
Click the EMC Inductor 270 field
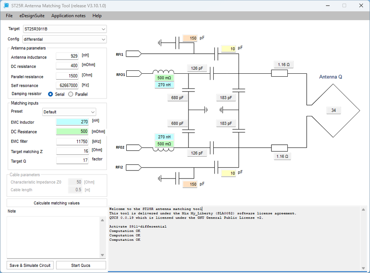coord(72,122)
